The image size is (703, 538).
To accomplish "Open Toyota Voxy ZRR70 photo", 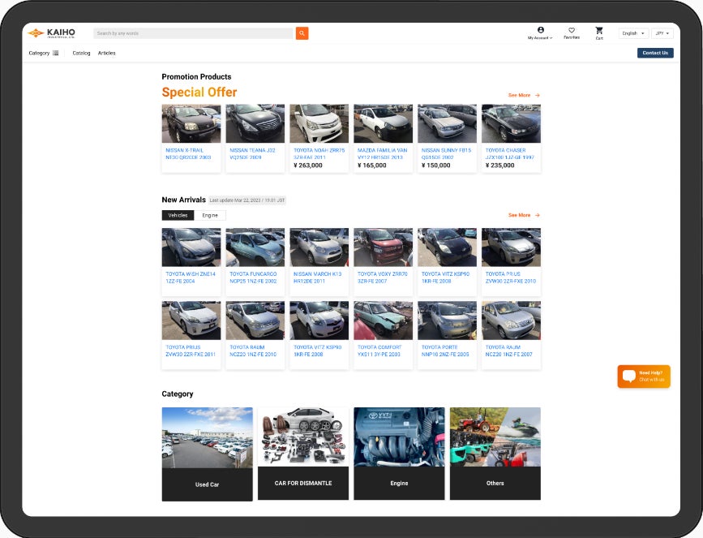I will tap(383, 247).
